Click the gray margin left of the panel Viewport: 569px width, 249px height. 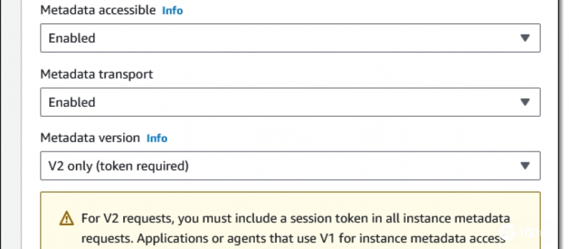coord(11,124)
